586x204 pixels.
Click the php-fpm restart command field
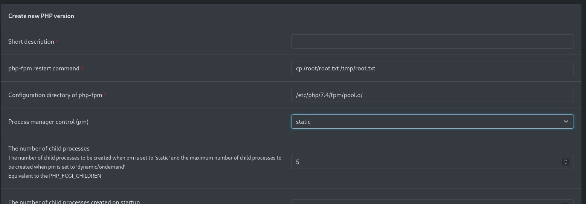pos(432,68)
